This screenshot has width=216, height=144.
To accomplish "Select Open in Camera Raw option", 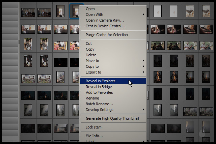I will 105,20.
